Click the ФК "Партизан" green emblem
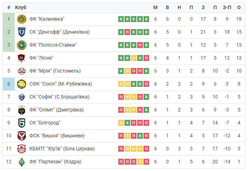248x171 pixels. tap(22, 162)
